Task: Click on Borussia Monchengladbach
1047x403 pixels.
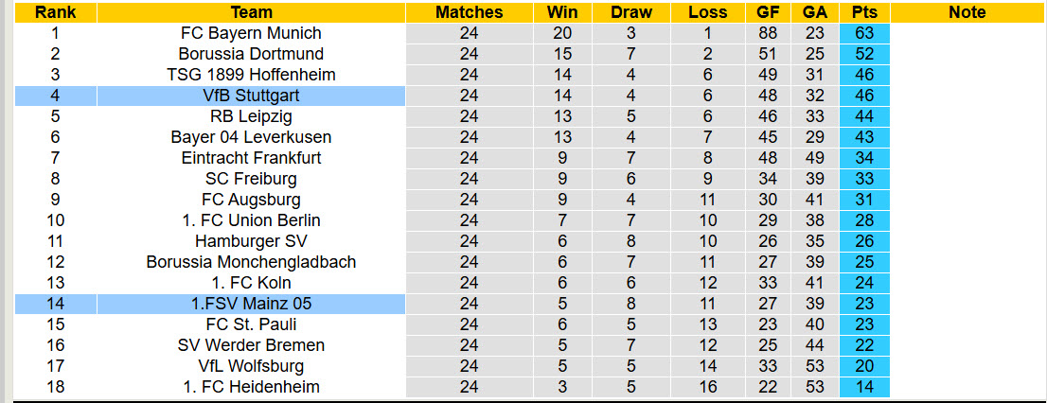Action: pos(251,262)
